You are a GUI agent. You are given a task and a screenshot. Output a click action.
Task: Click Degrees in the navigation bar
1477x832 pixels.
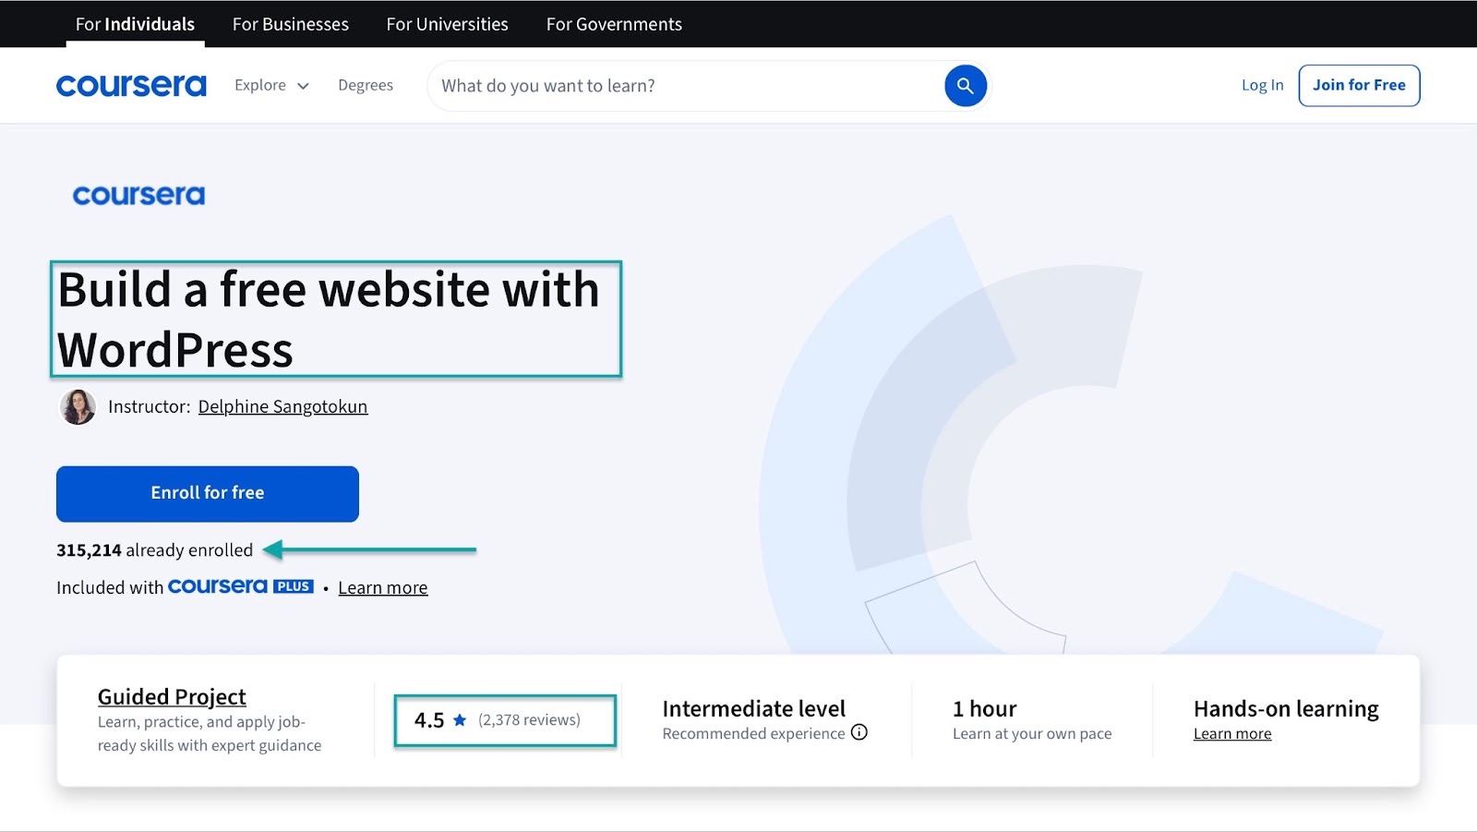pyautogui.click(x=366, y=85)
